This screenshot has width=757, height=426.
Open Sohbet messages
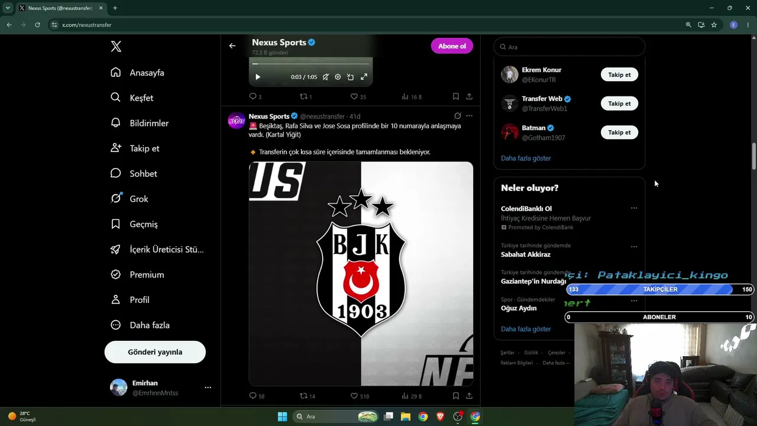tap(134, 173)
